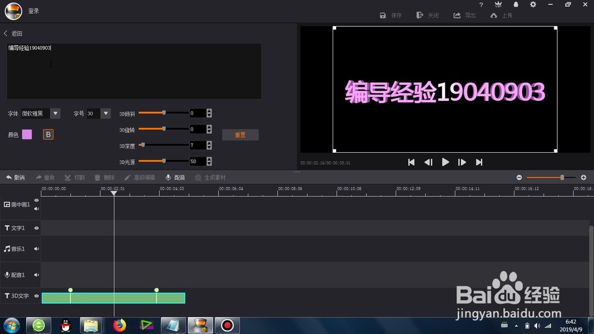Go back with 返回 button
This screenshot has width=594, height=334.
(13, 33)
